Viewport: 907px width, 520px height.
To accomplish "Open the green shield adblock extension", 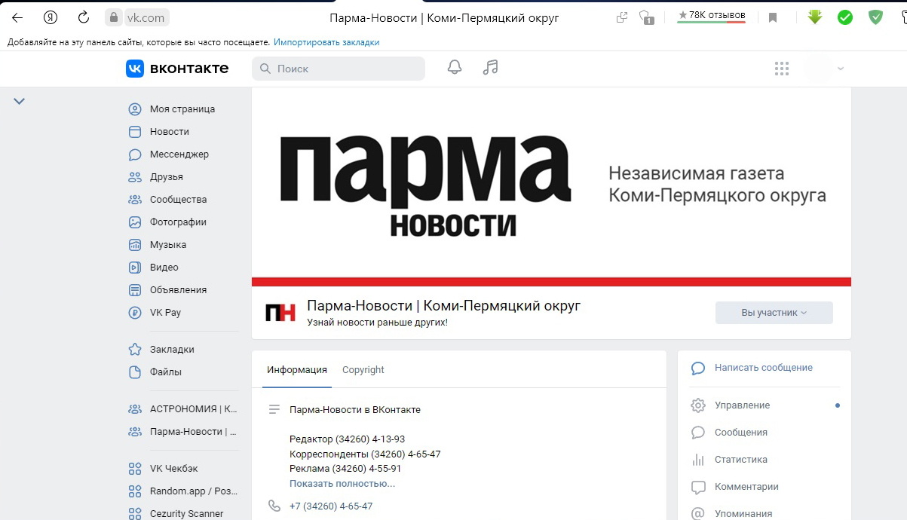I will click(875, 17).
